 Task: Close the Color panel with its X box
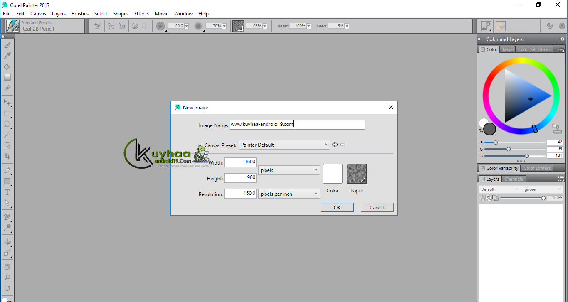point(483,49)
